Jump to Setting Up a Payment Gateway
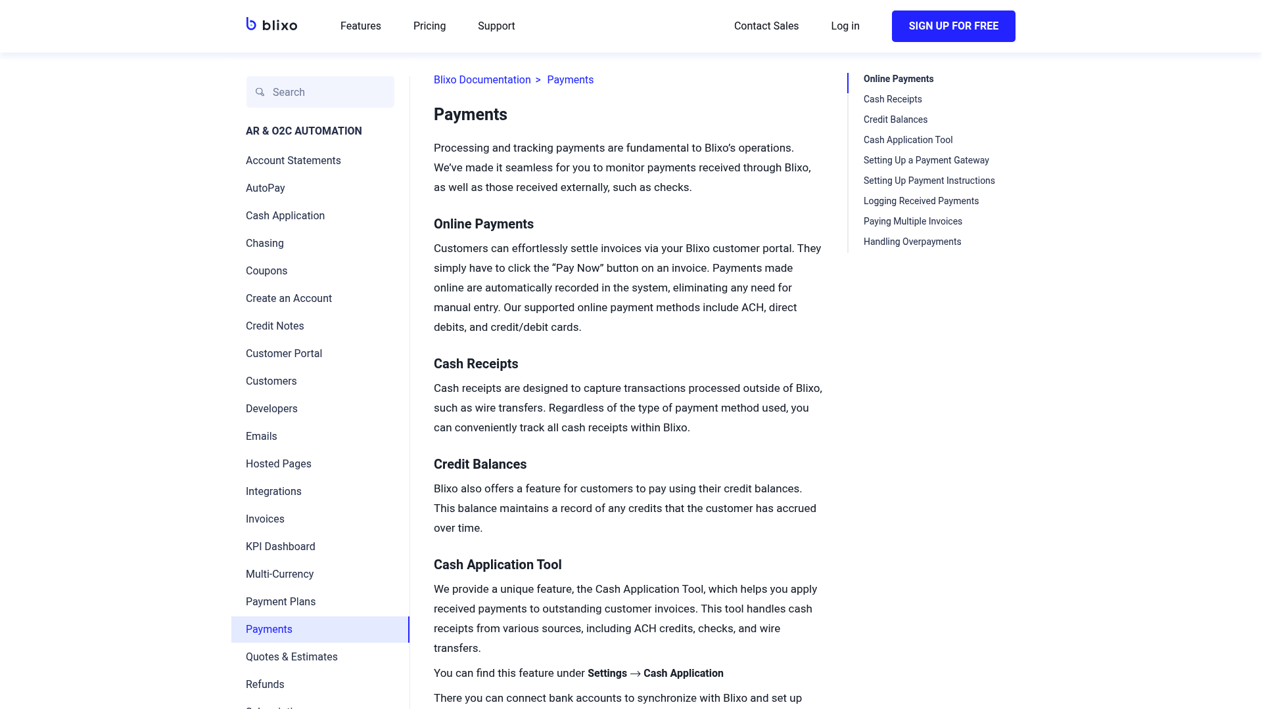The height and width of the screenshot is (709, 1262). tap(926, 160)
